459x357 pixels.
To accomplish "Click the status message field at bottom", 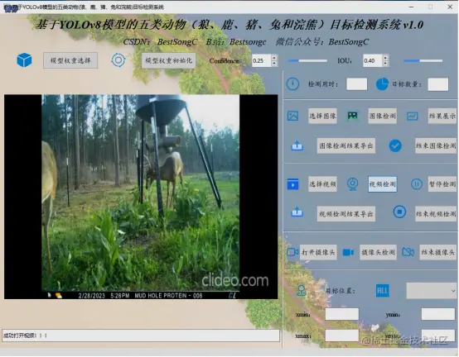I will pos(141,336).
